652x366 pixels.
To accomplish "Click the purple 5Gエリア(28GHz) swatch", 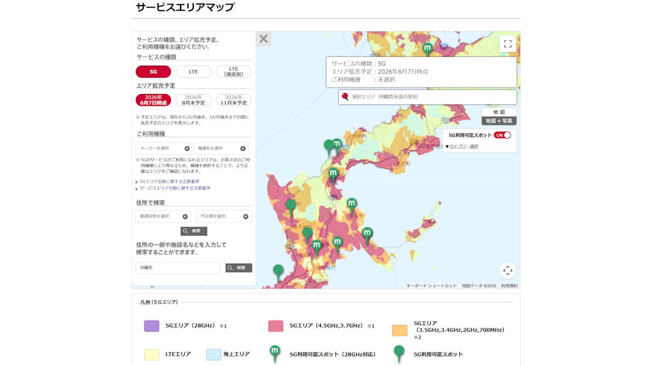I will [152, 326].
